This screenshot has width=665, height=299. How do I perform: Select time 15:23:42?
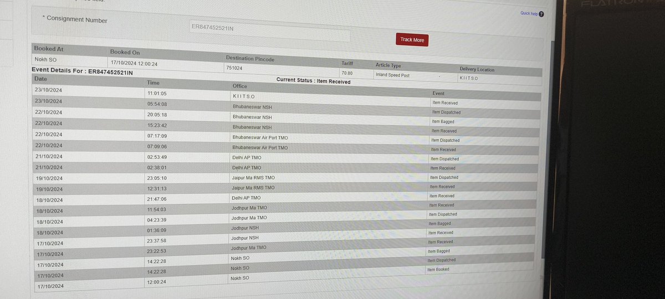[157, 126]
